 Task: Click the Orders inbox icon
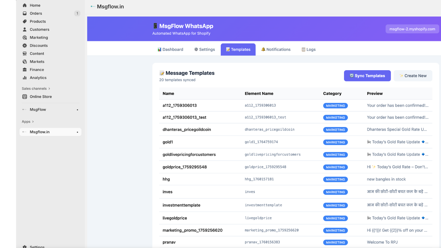click(25, 13)
